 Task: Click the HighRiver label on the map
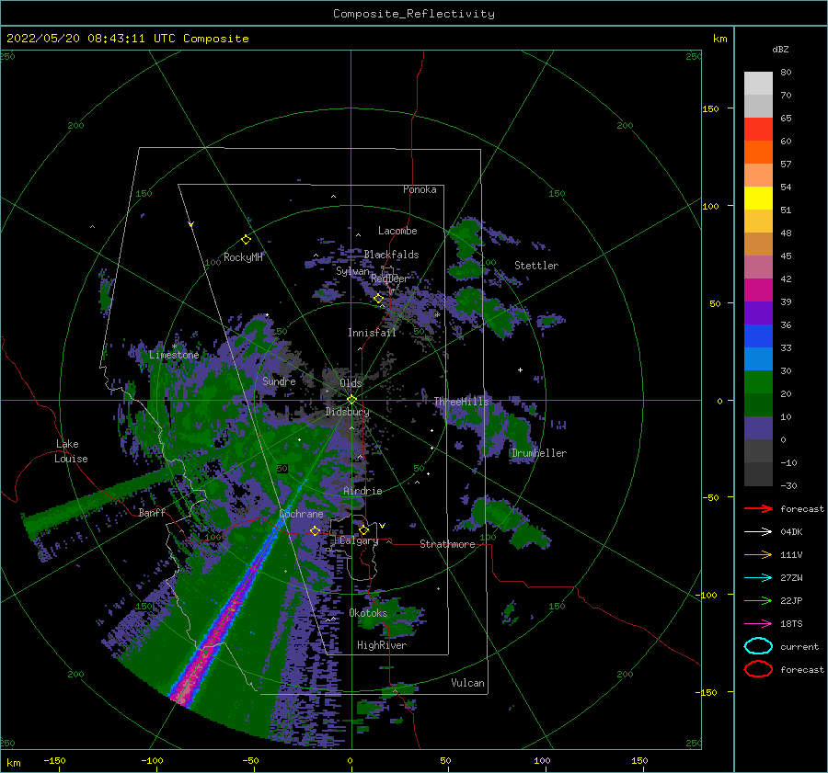coord(381,645)
